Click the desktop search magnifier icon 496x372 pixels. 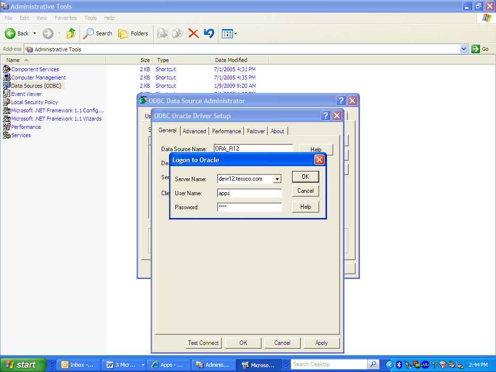click(373, 364)
